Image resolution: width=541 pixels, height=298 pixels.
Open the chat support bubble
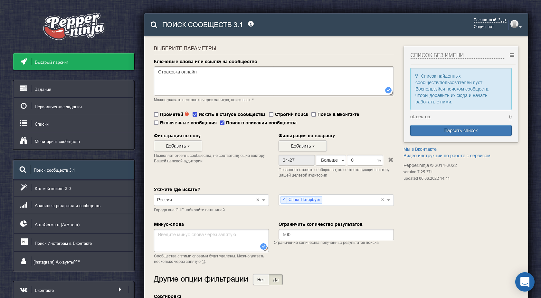point(525,282)
